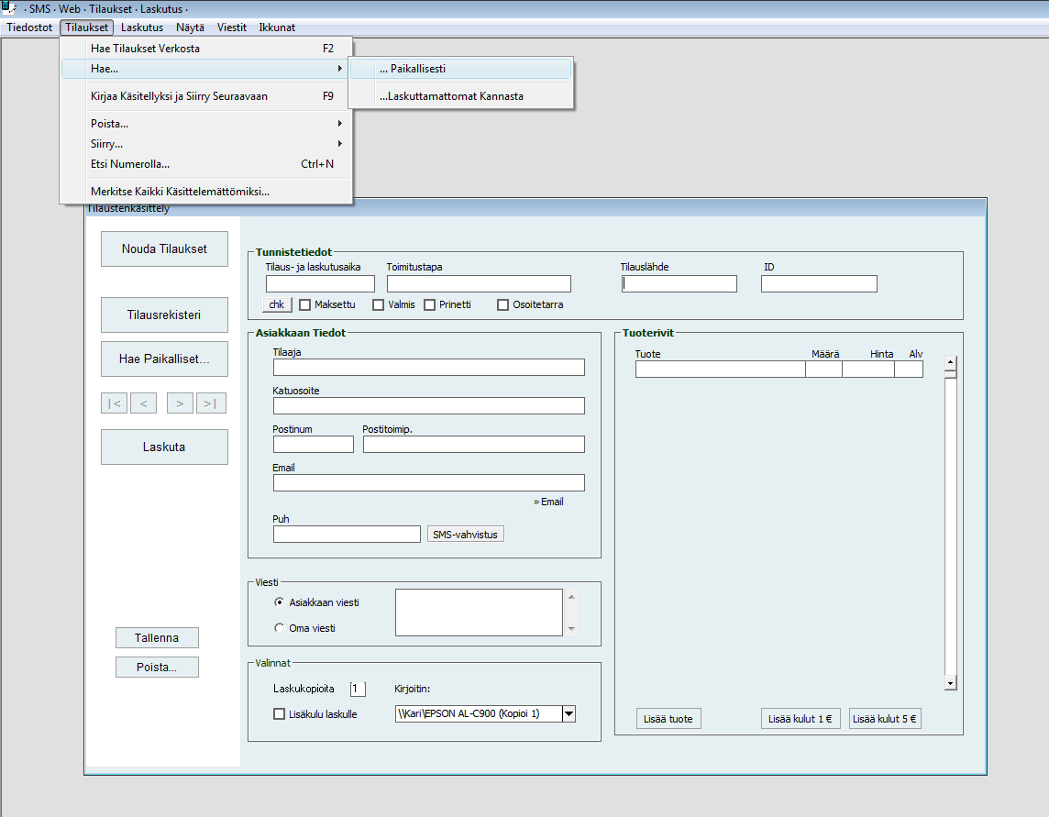The width and height of the screenshot is (1049, 817).
Task: Click the Tilaaja input field
Action: (428, 368)
